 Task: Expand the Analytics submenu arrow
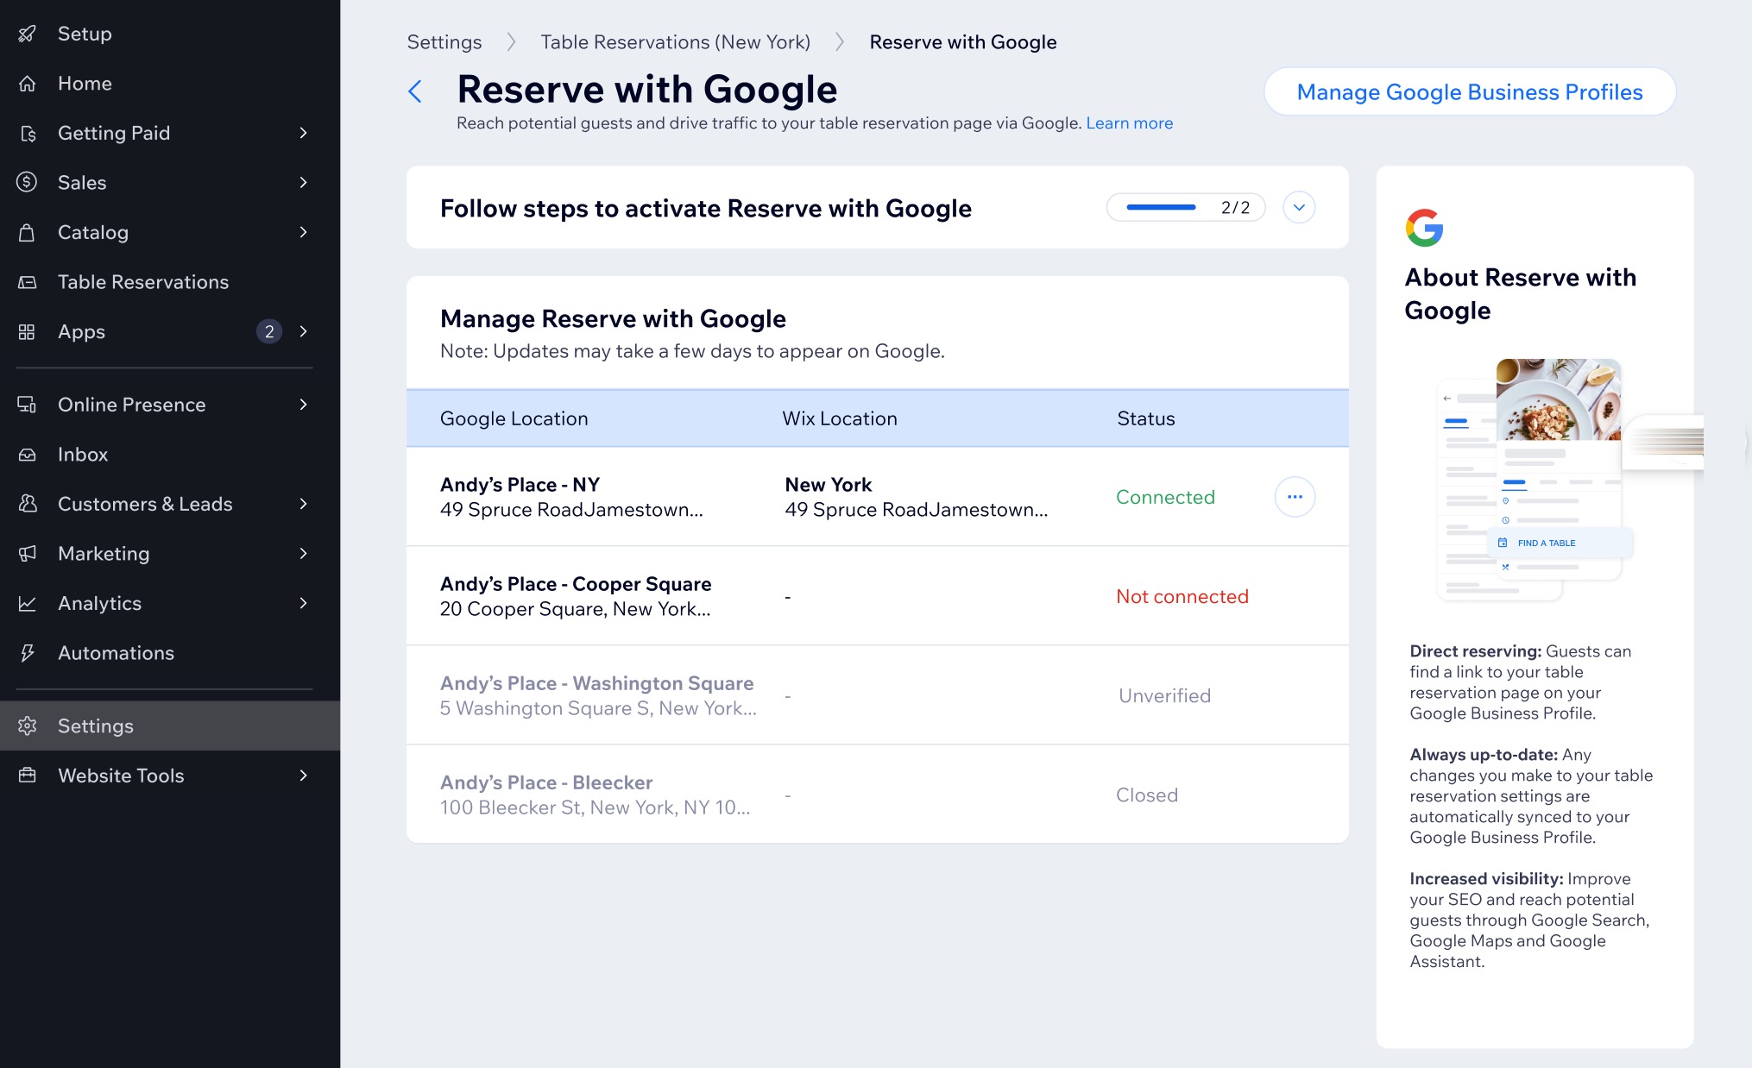pyautogui.click(x=303, y=604)
